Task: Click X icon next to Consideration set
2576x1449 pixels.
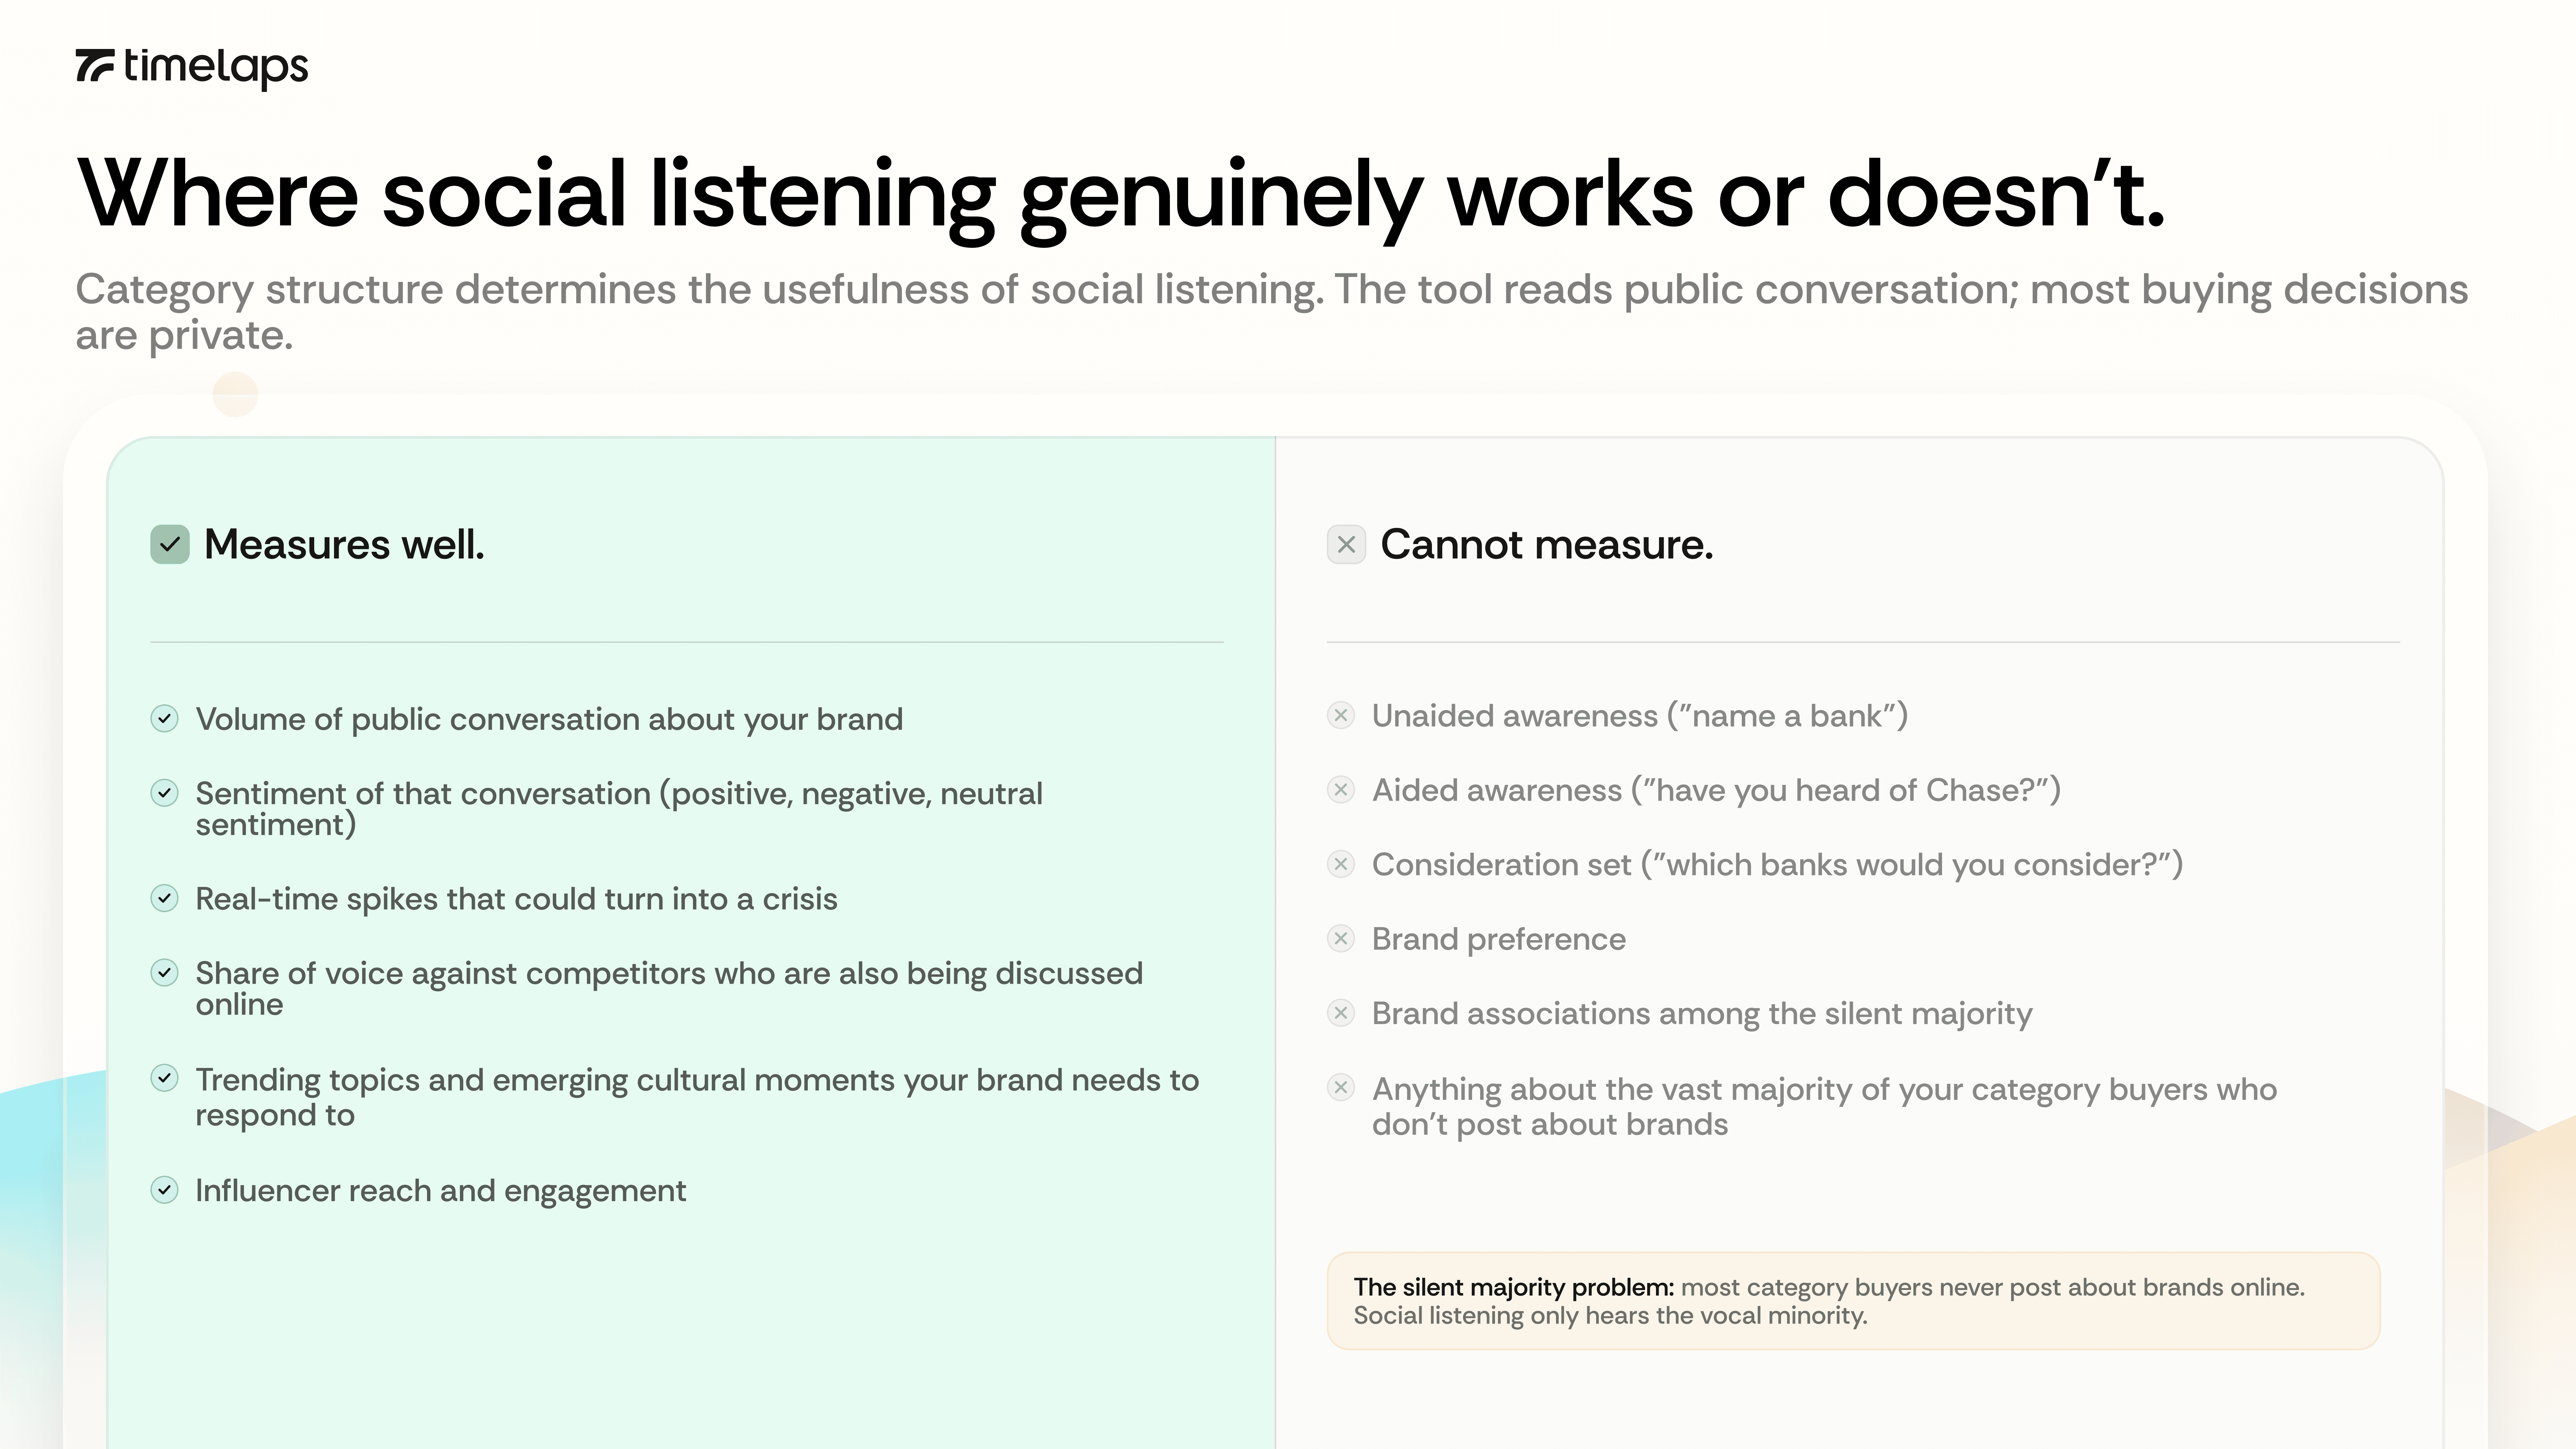Action: pos(1341,864)
